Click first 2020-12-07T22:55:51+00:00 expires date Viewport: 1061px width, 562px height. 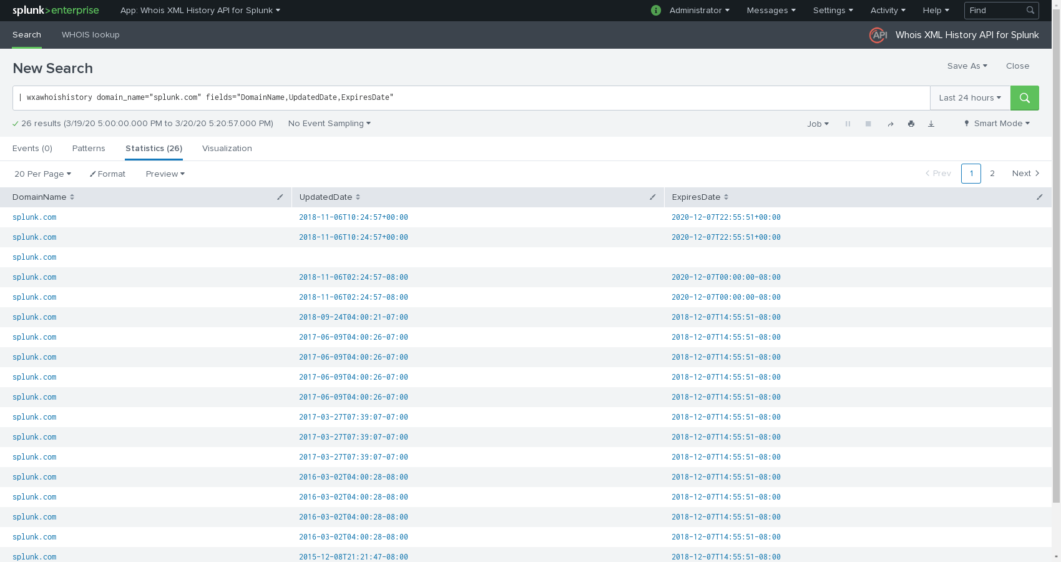(726, 217)
